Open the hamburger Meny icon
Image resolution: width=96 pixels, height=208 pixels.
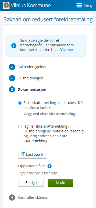(79, 5)
